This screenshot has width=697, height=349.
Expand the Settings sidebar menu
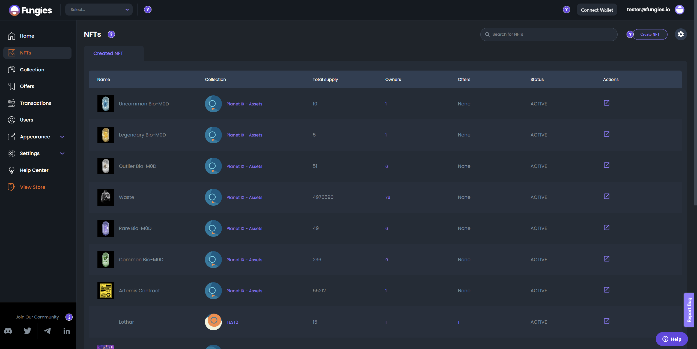62,153
